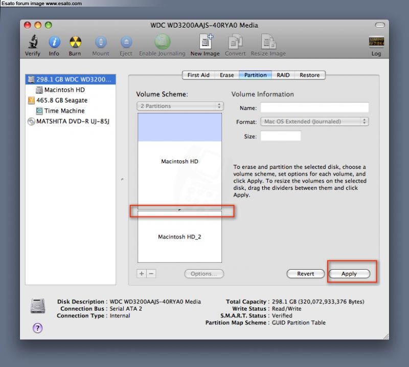Click the Convert toolbar icon

(235, 42)
